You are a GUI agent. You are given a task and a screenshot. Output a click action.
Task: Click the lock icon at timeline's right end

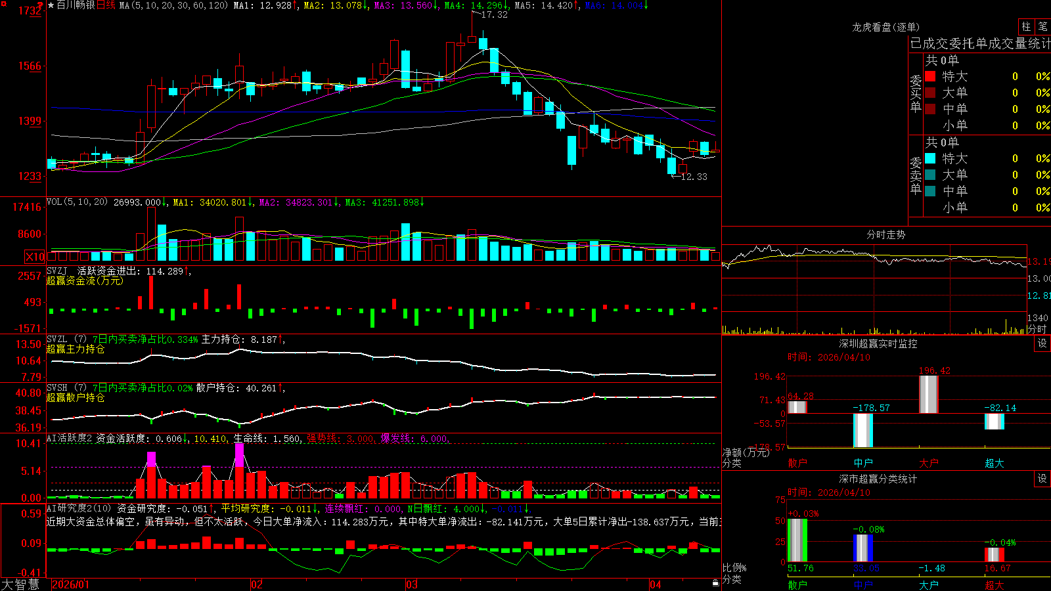[x=716, y=583]
